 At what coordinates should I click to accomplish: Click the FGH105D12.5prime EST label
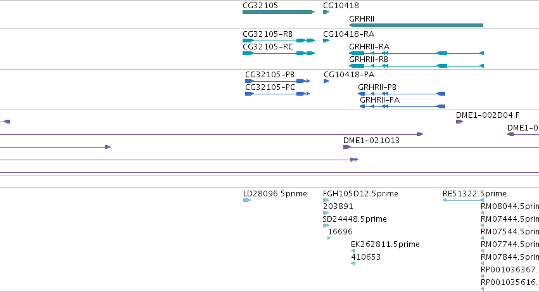[360, 194]
